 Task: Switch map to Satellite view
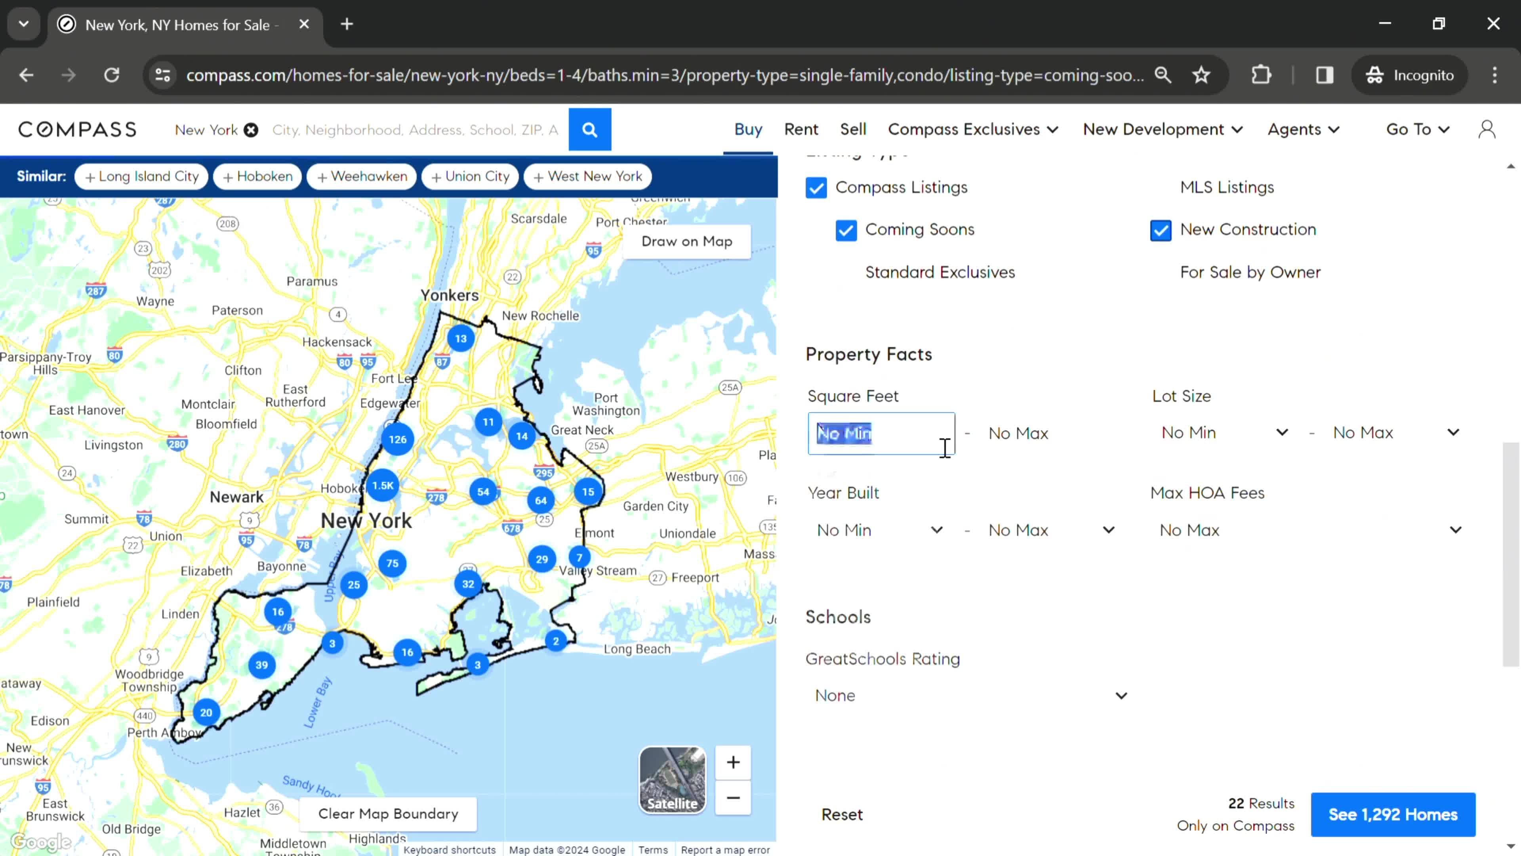672,780
